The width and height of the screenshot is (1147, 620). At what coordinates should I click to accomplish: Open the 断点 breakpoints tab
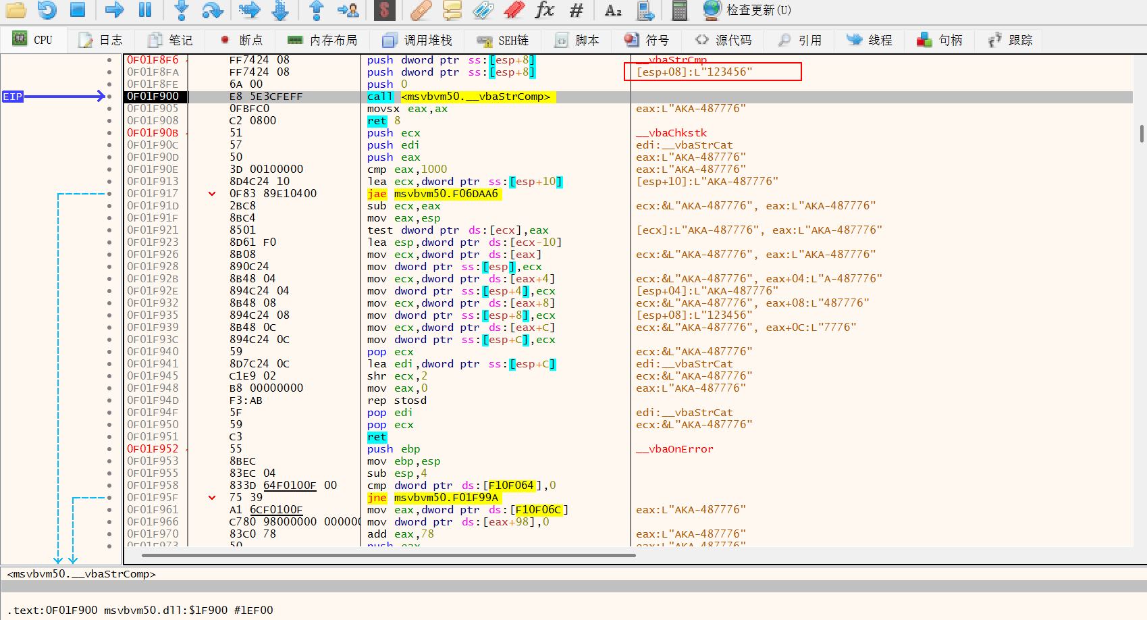click(x=242, y=40)
